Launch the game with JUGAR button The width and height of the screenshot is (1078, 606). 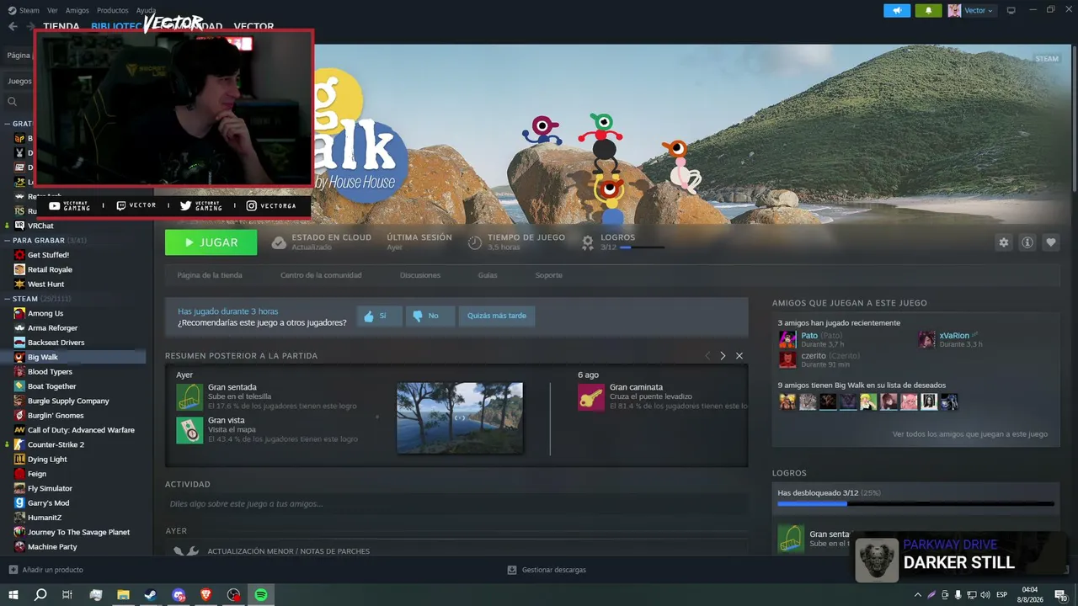click(x=211, y=242)
